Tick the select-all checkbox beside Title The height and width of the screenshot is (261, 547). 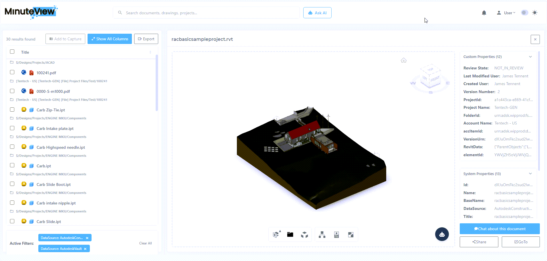coord(12,52)
